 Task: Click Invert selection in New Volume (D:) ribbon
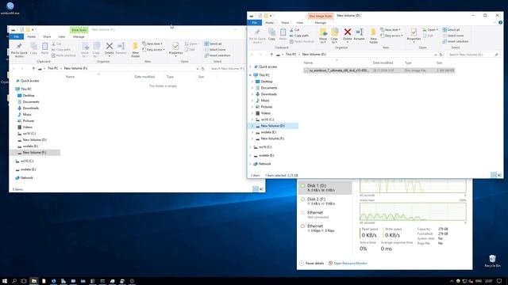(456, 41)
